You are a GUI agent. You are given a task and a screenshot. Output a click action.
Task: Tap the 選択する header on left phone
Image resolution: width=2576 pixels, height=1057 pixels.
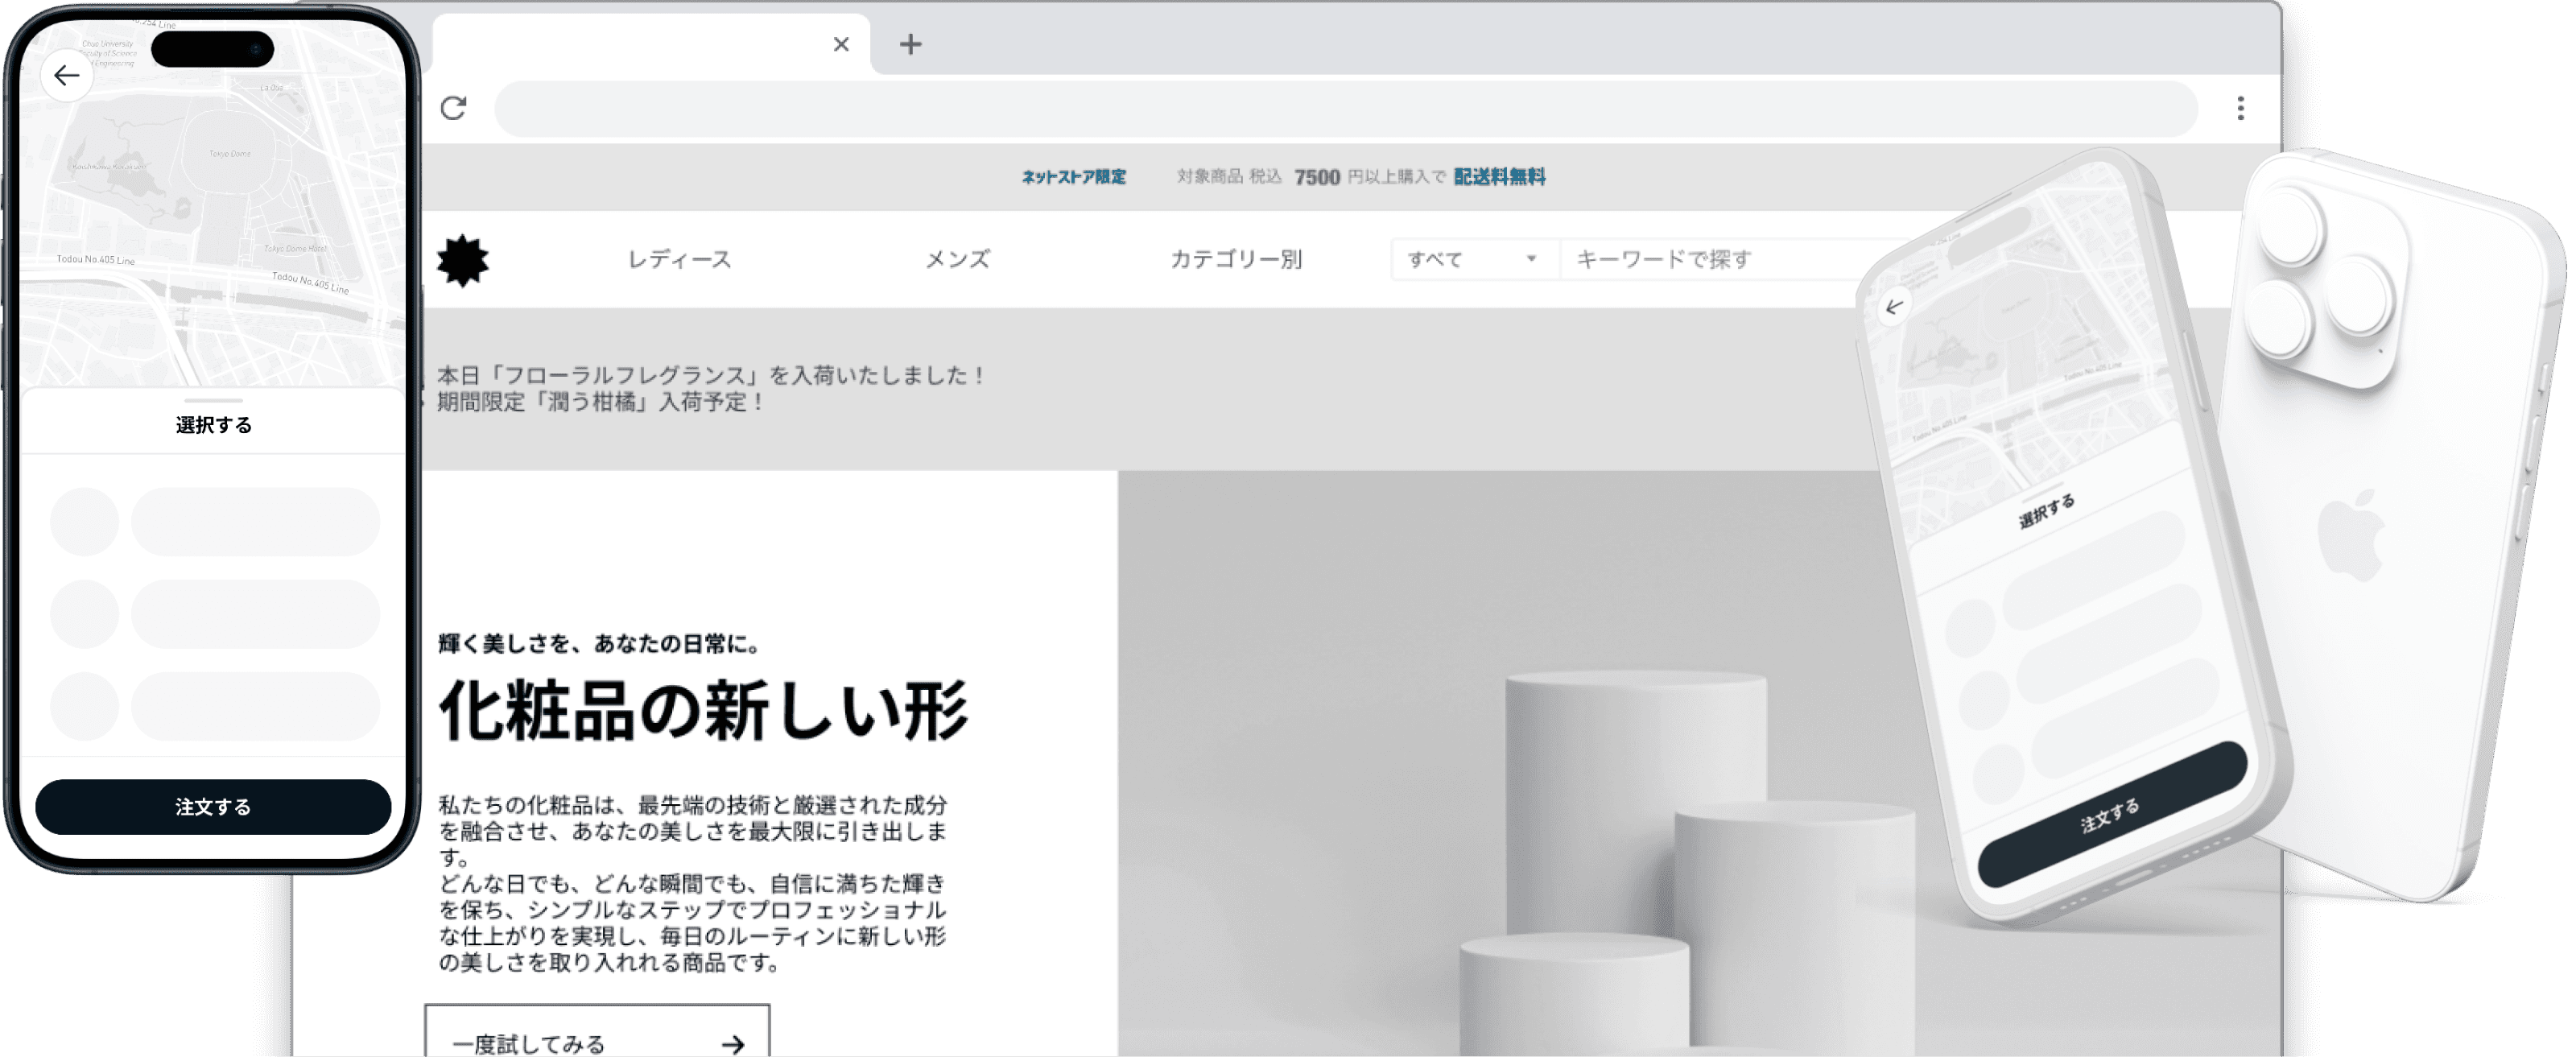click(213, 425)
